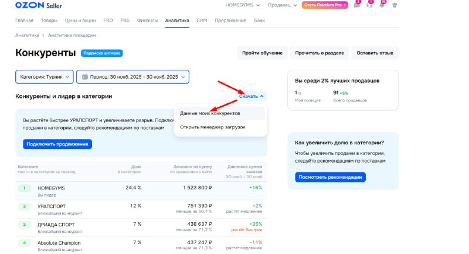Open the chat messages icon
This screenshot has height=254, width=469.
pyautogui.click(x=356, y=5)
